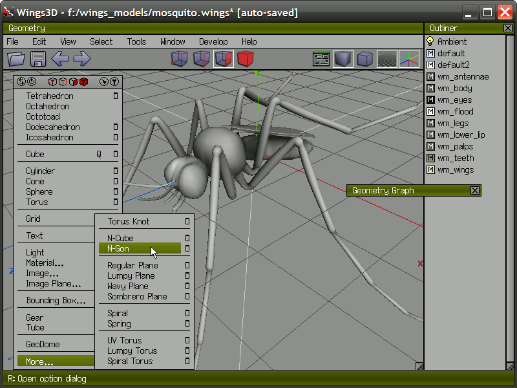517x388 pixels.
Task: Expand the More... submenu entry
Action: (40, 361)
